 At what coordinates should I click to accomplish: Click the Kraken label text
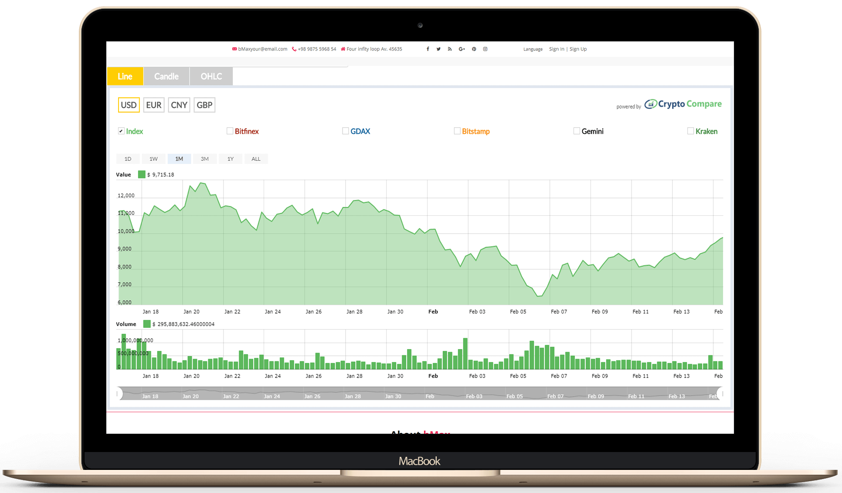coord(706,131)
